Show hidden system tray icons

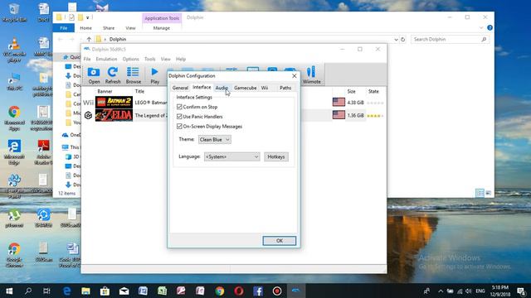pyautogui.click(x=441, y=291)
